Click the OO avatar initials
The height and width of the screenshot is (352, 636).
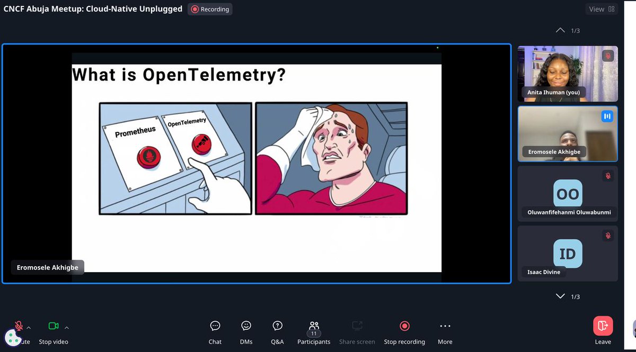tap(568, 194)
